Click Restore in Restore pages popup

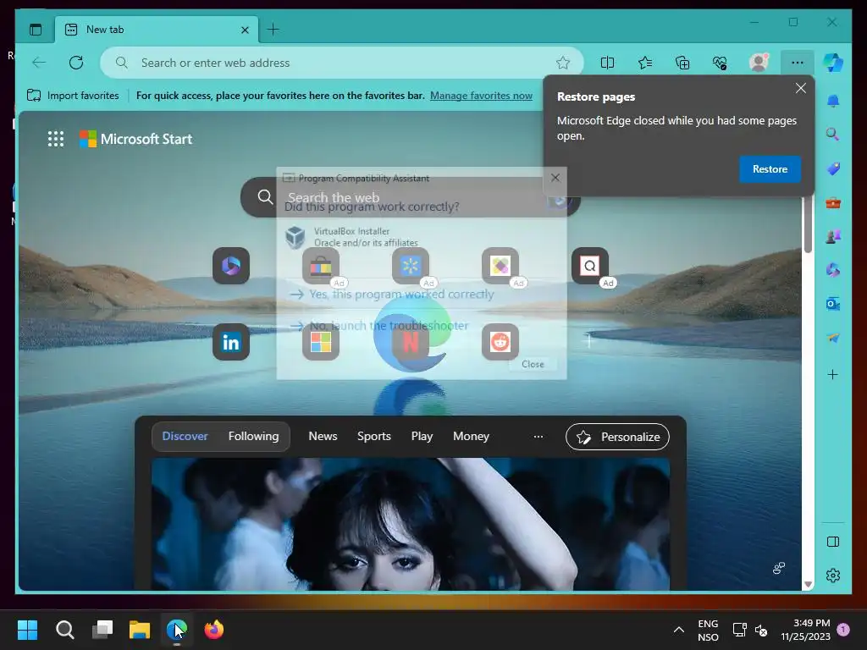click(x=770, y=169)
